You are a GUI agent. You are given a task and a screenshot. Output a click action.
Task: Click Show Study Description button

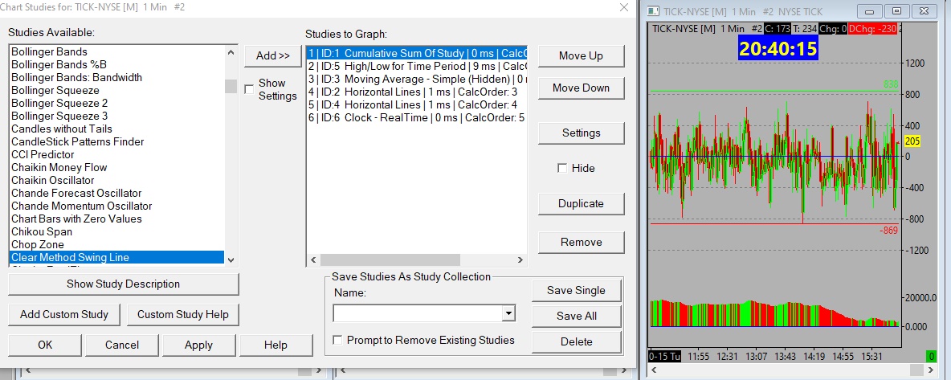pyautogui.click(x=124, y=284)
